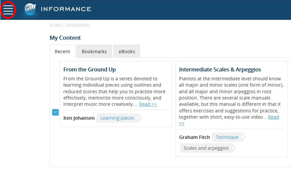Click the INFORMANCE brand text
This screenshot has width=291, height=170.
66,9
